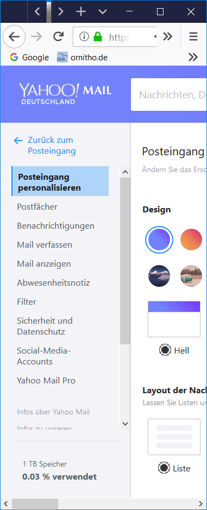This screenshot has width=207, height=510.
Task: Click Zurück zum Posteingang link
Action: coord(51,146)
